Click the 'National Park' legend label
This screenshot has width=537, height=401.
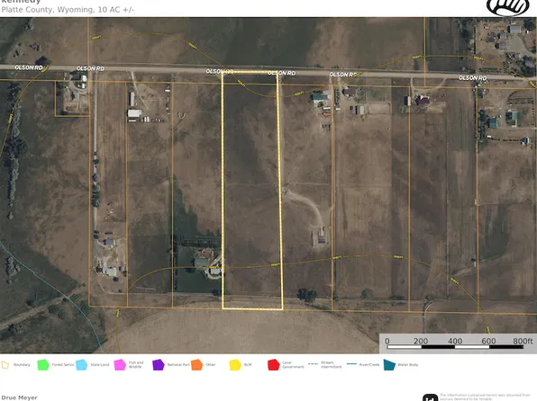[178, 365]
